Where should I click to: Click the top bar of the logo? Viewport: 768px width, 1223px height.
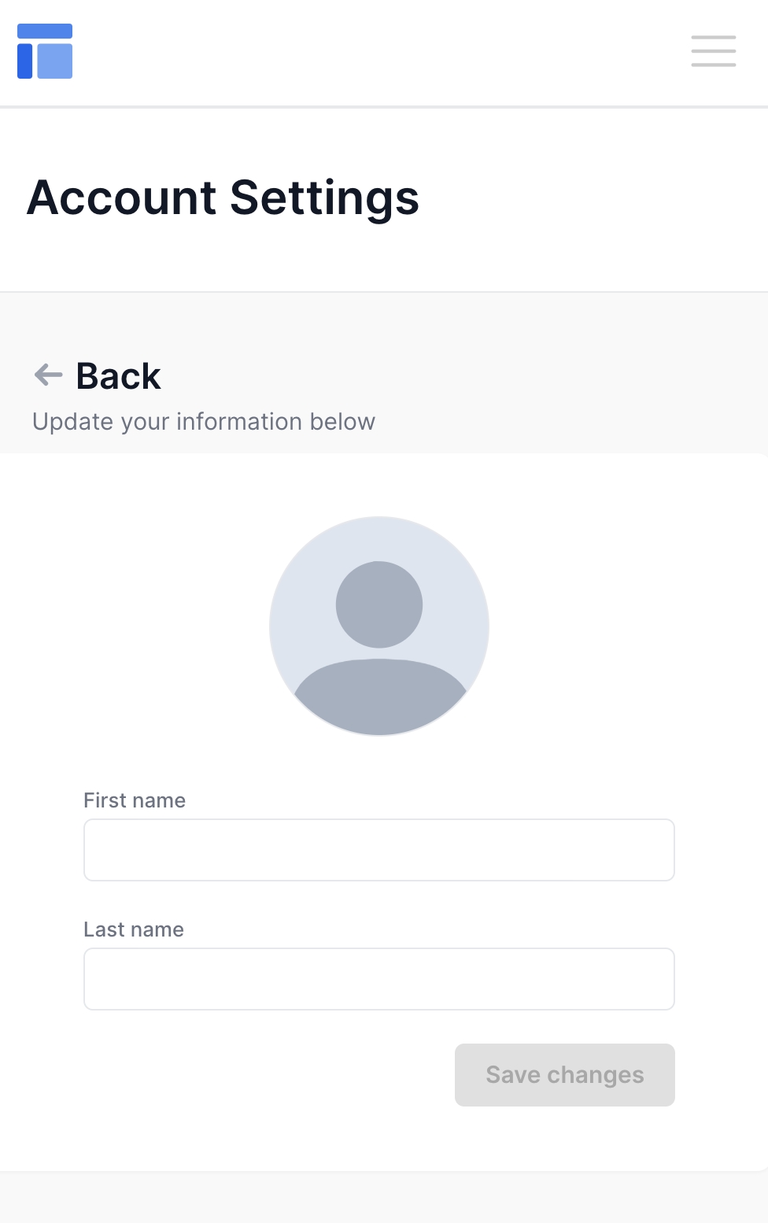click(45, 31)
